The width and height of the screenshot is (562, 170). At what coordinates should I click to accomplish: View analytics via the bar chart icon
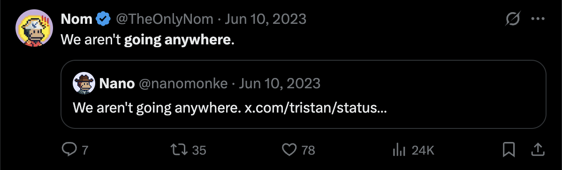(x=399, y=150)
